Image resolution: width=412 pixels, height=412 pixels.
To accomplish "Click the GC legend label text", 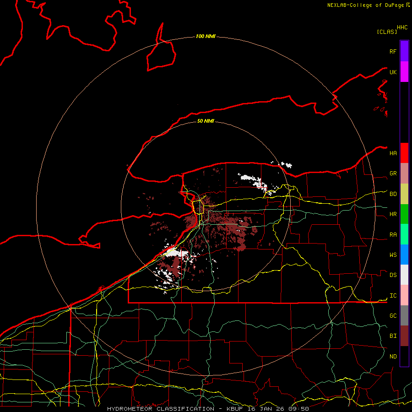I will tap(393, 315).
